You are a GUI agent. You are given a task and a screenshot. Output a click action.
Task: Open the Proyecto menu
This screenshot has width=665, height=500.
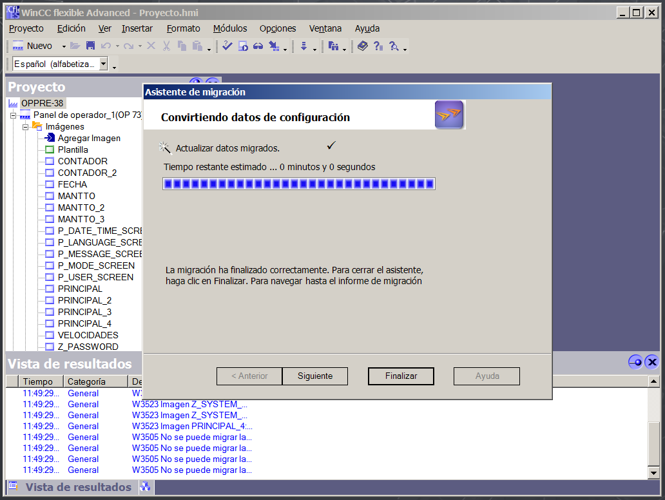click(26, 28)
